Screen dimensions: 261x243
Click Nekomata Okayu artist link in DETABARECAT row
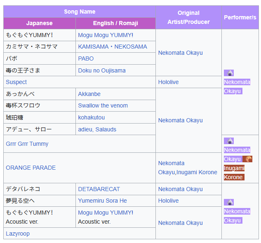[x=181, y=189]
